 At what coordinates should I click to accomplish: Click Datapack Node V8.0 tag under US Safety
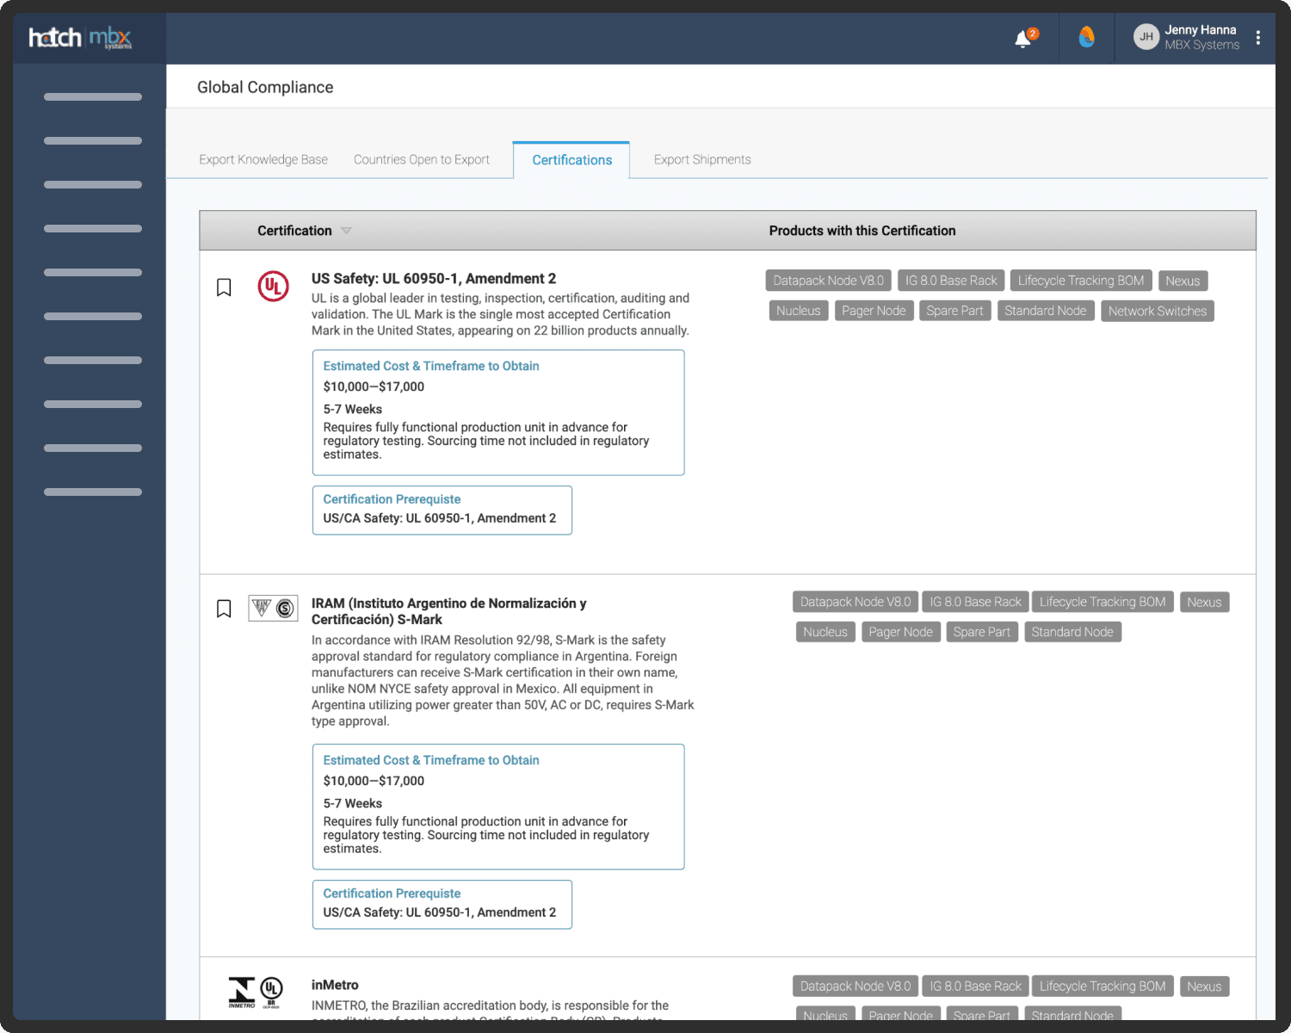tap(828, 281)
